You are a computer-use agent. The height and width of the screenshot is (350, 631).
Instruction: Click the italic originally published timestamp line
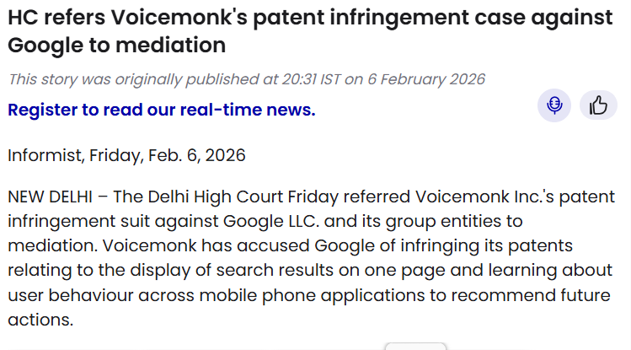point(247,79)
